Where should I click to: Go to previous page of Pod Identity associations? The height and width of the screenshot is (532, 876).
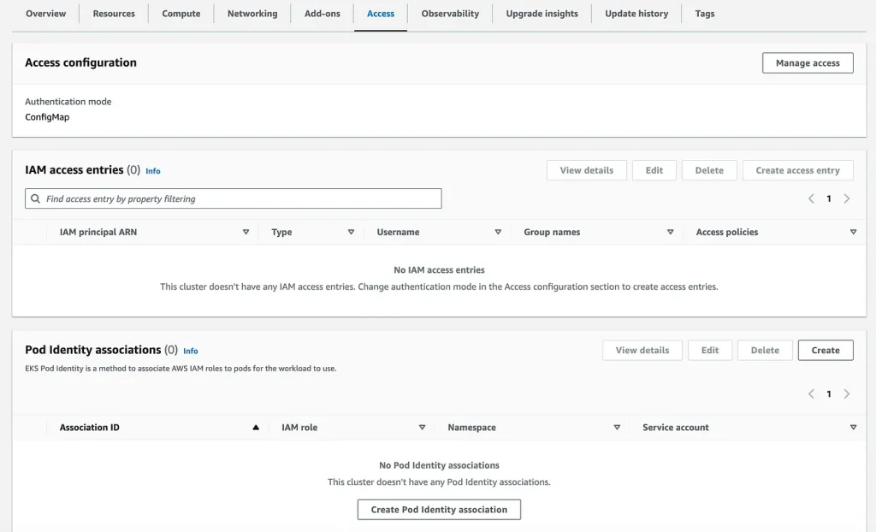(811, 394)
